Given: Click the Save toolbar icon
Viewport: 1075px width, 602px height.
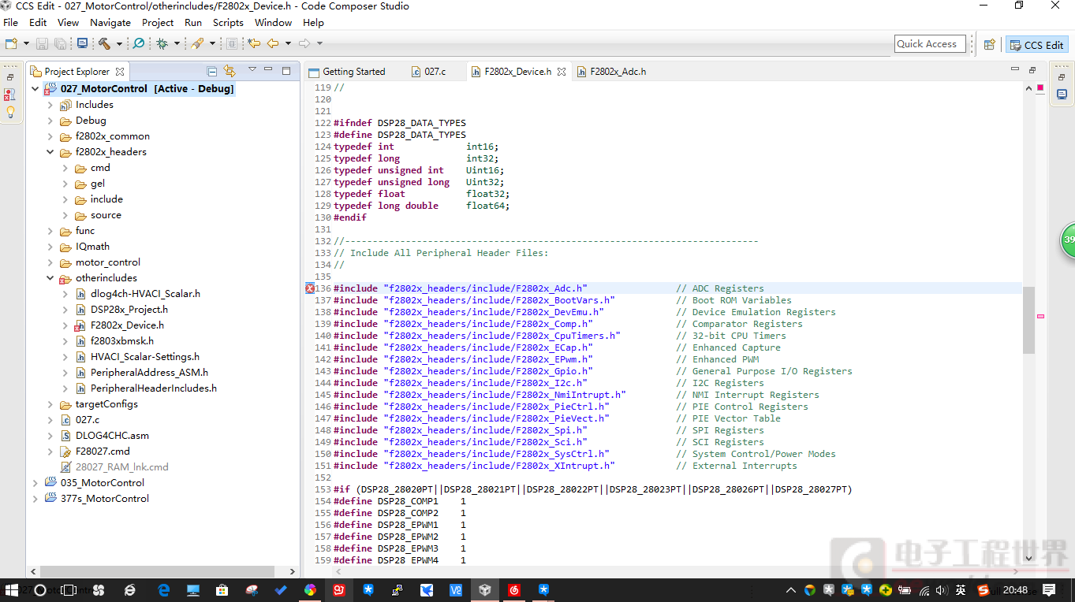Looking at the screenshot, I should [43, 44].
